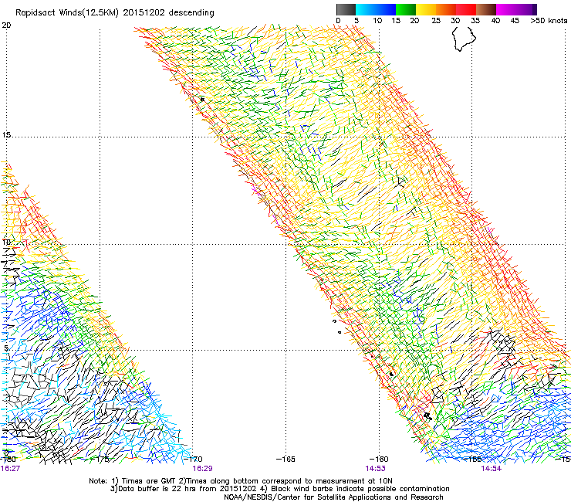This screenshot has width=571, height=502.
Task: Click the '0' value under the color legend
Action: (x=338, y=21)
